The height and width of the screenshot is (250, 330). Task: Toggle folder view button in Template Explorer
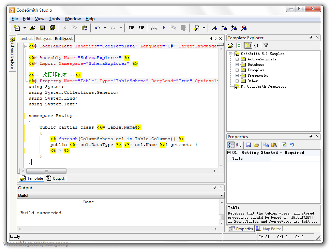pos(248,45)
